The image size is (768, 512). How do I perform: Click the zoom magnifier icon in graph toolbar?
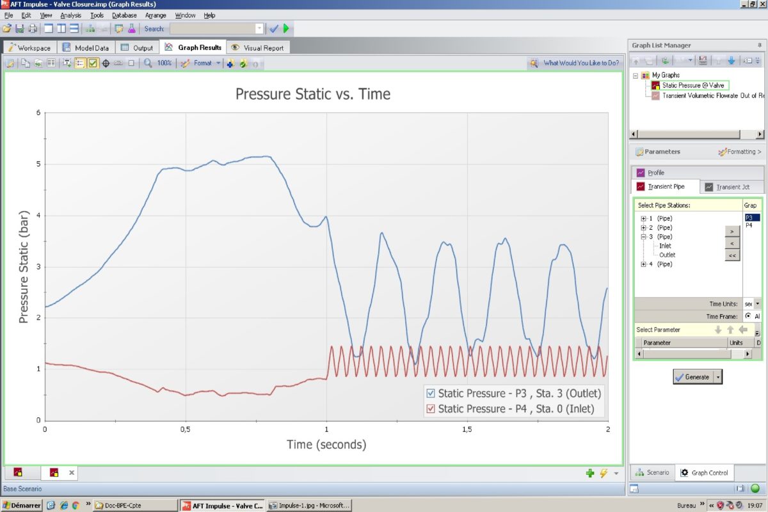tap(148, 63)
